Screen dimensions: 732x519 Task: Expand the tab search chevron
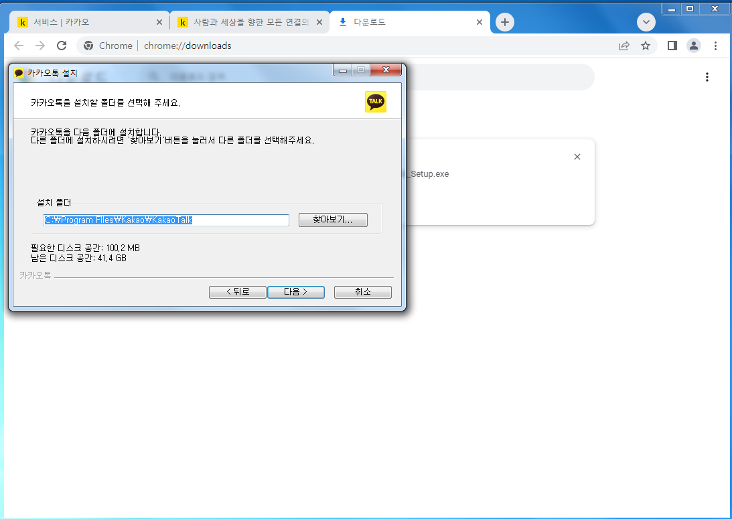[646, 22]
